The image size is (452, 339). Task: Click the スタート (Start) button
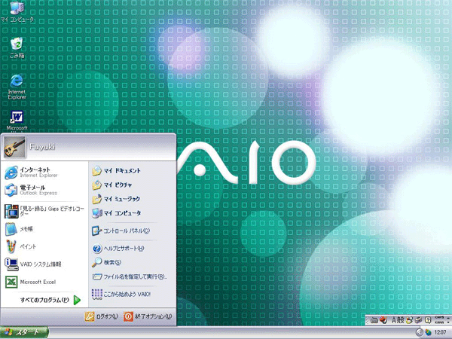tap(24, 332)
